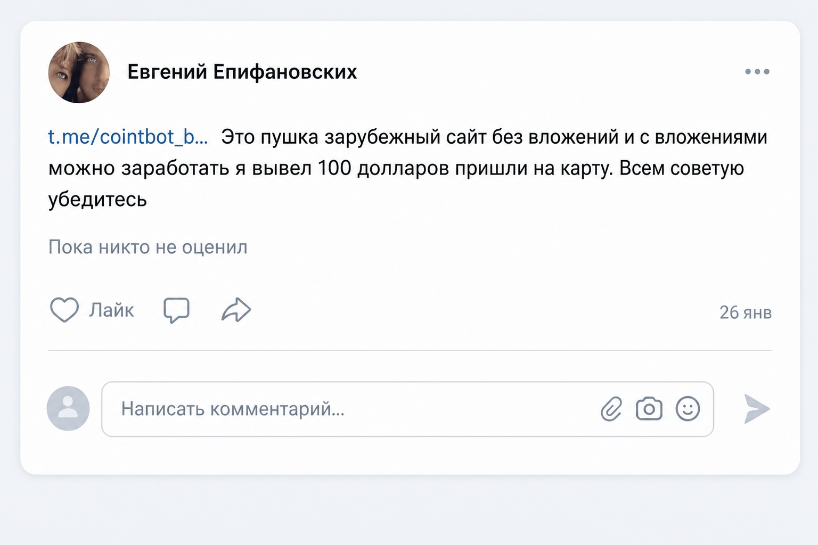
Task: Click the author's round profile photo
Action: 79,72
